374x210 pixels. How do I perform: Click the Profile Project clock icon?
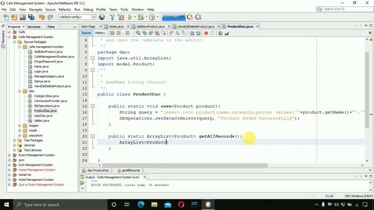[x=152, y=17]
